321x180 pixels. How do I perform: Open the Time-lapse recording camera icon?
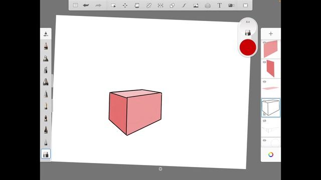tap(231, 5)
